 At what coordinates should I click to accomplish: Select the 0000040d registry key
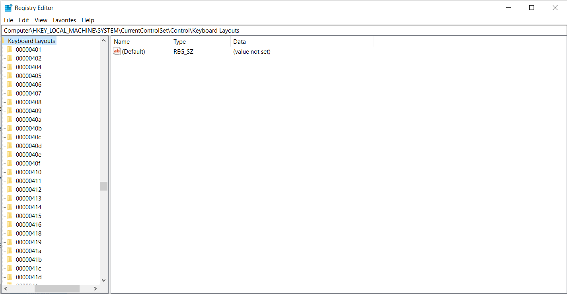click(x=29, y=146)
